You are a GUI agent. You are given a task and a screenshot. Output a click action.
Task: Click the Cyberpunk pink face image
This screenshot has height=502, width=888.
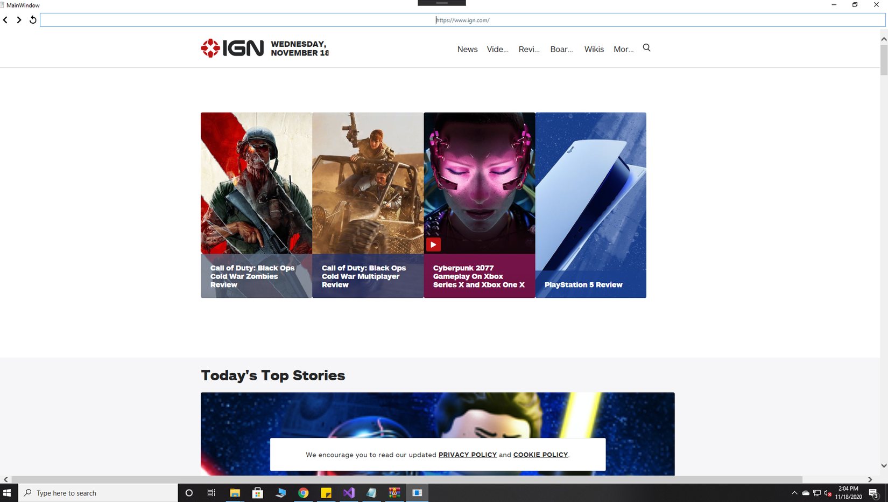(480, 183)
